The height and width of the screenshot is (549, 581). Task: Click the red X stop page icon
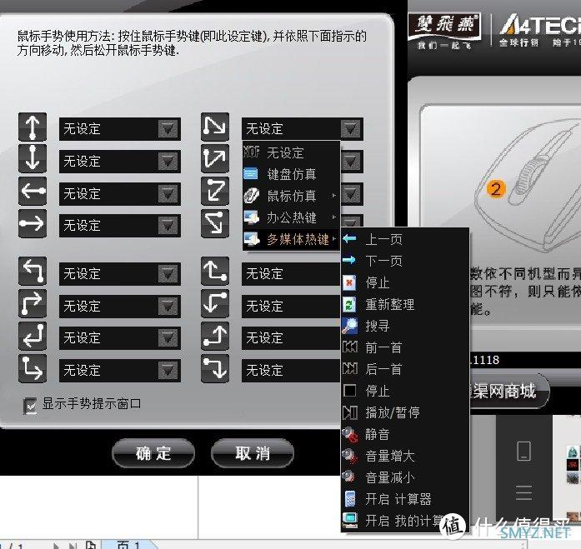(x=349, y=282)
